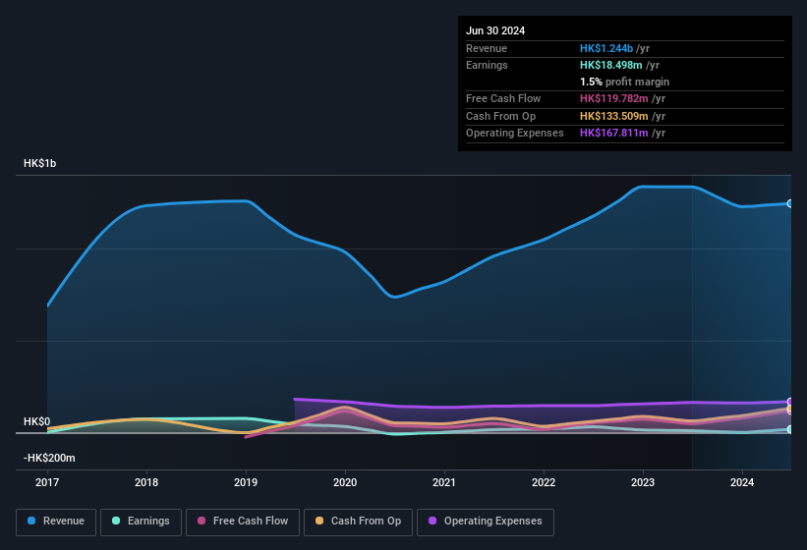Click the HK$18.498m earnings value
This screenshot has height=550, width=807.
pyautogui.click(x=611, y=65)
